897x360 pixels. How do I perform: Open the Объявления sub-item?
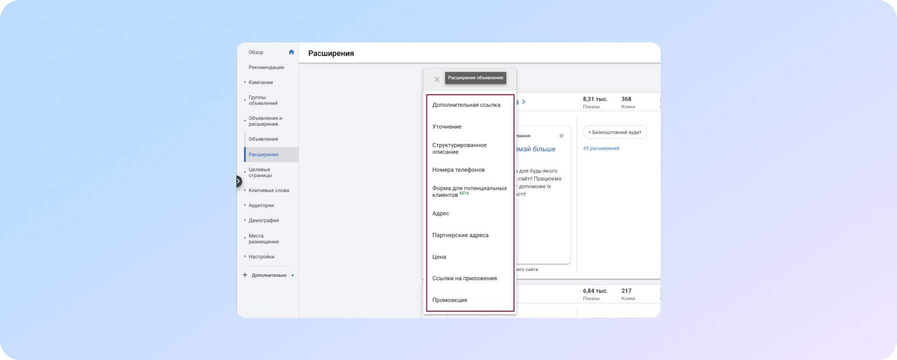pos(263,139)
